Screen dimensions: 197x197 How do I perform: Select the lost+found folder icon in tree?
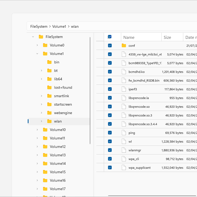click(49, 87)
